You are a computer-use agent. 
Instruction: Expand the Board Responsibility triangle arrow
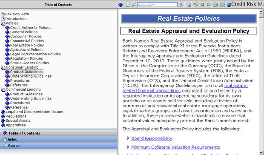point(128,138)
